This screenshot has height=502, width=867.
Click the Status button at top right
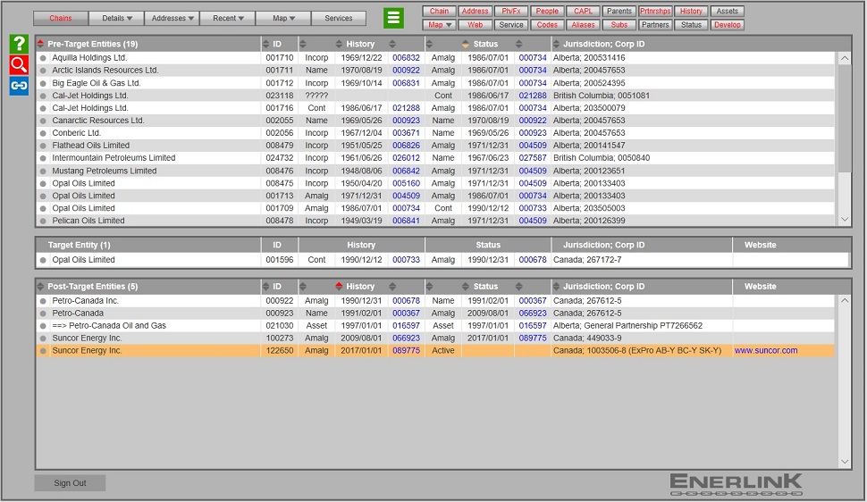(691, 25)
